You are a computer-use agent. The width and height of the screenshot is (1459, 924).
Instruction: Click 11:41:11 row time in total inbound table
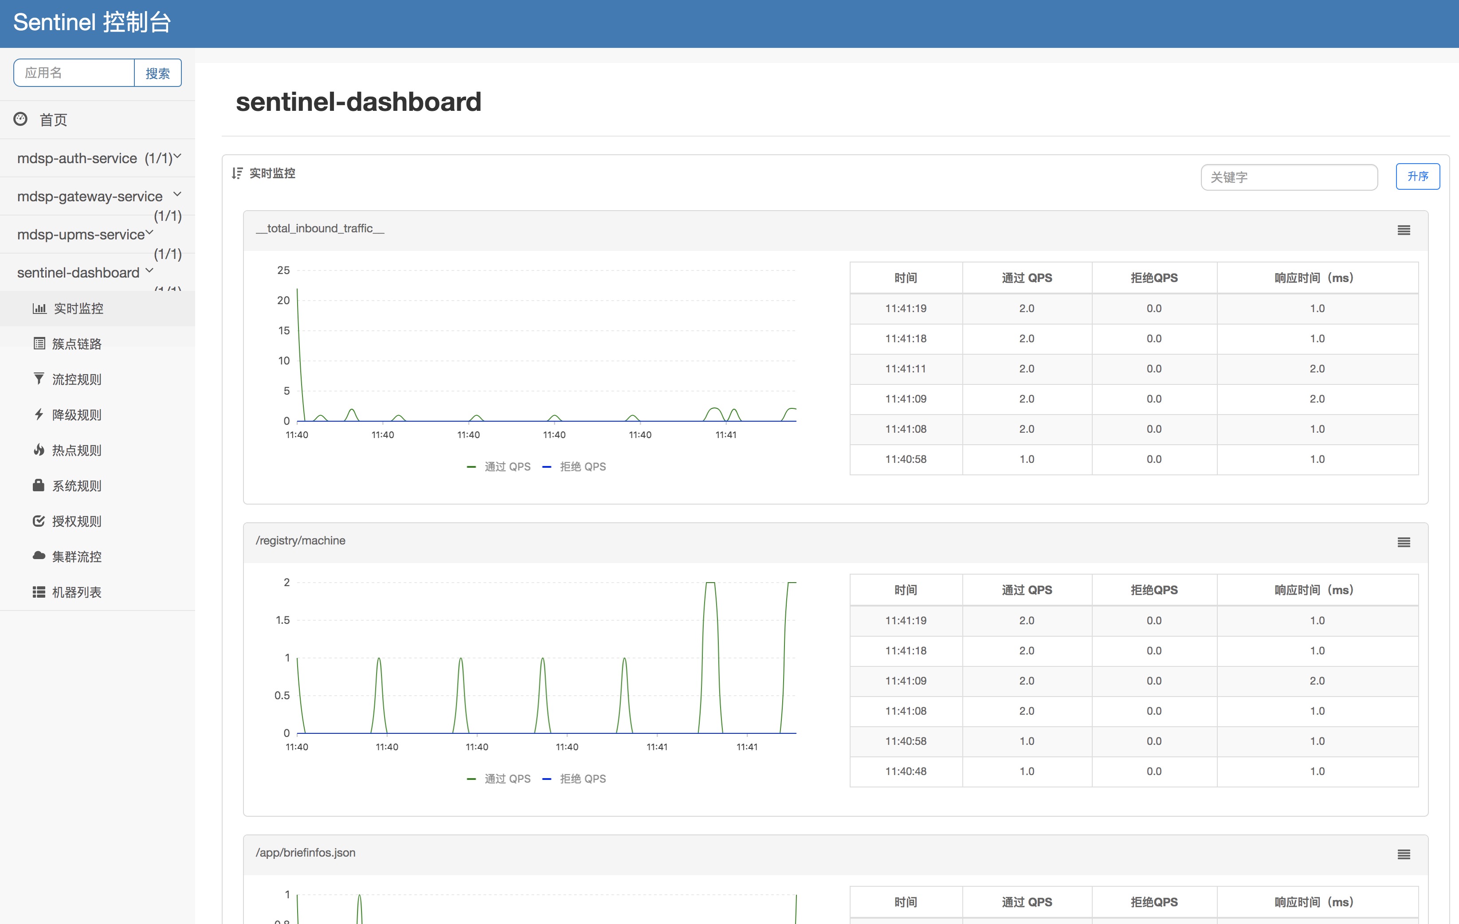pyautogui.click(x=906, y=369)
